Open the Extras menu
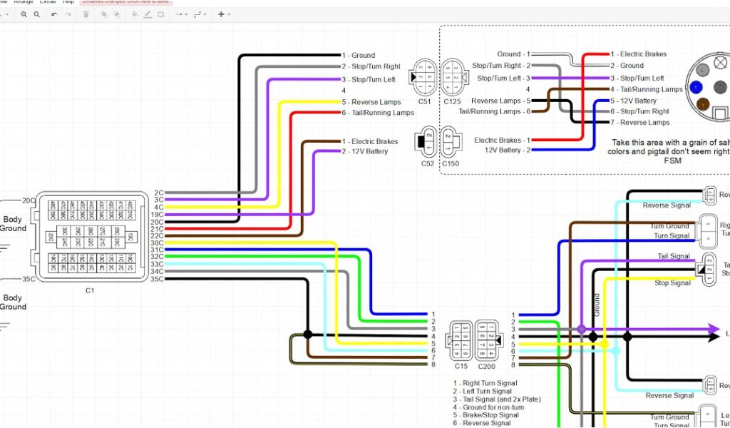The image size is (730, 428). [x=48, y=2]
